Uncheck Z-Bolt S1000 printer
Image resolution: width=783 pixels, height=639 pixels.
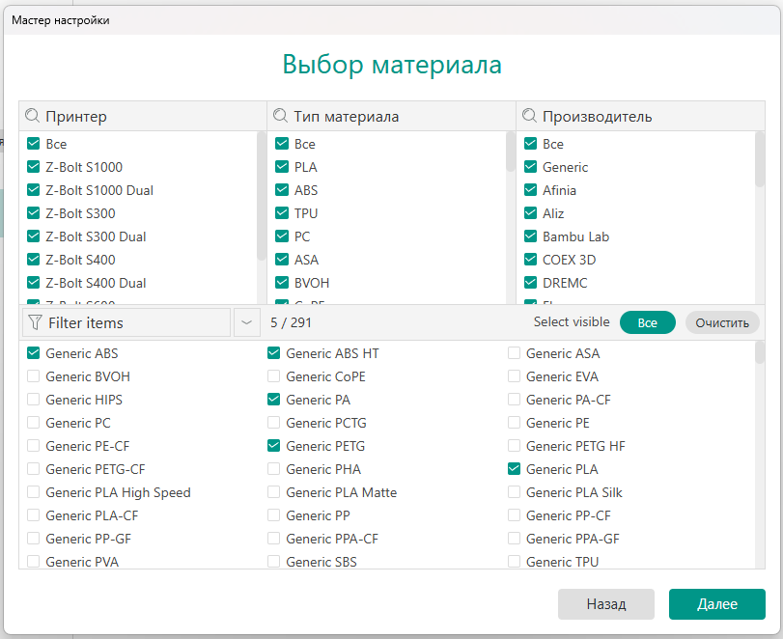[33, 167]
